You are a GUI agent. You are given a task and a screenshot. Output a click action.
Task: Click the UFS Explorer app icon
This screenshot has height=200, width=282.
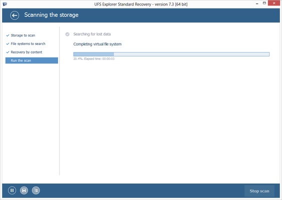(x=5, y=4)
